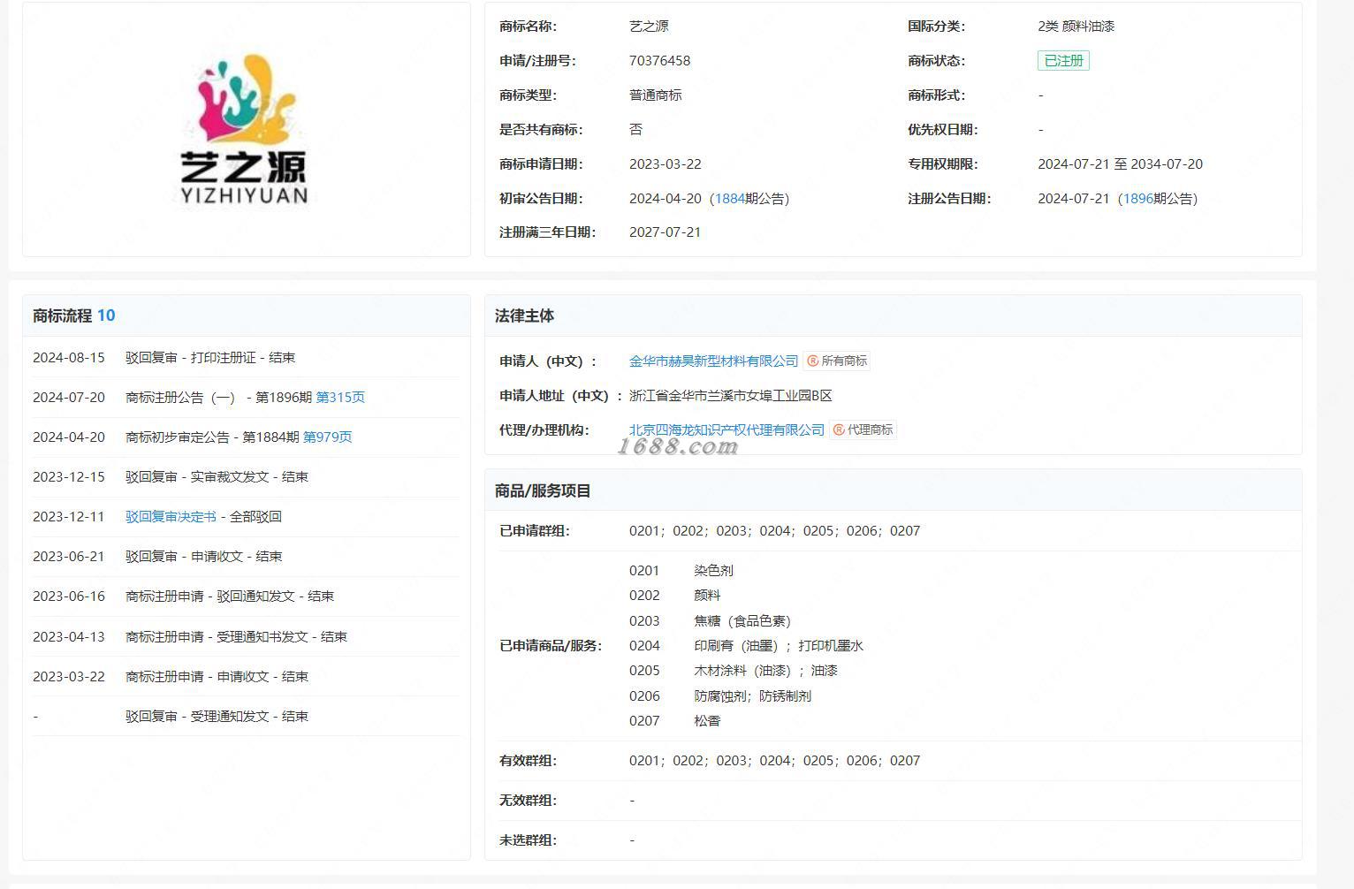Click the 2类 颜料油漆 classification value

[x=1076, y=27]
